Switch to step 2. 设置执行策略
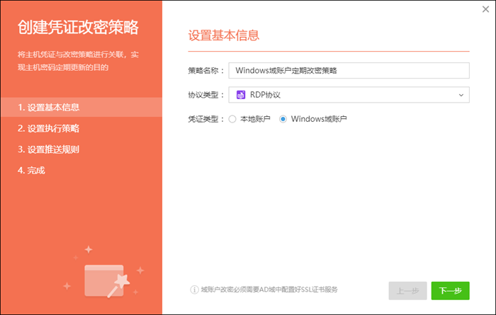This screenshot has width=496, height=315. coord(49,129)
